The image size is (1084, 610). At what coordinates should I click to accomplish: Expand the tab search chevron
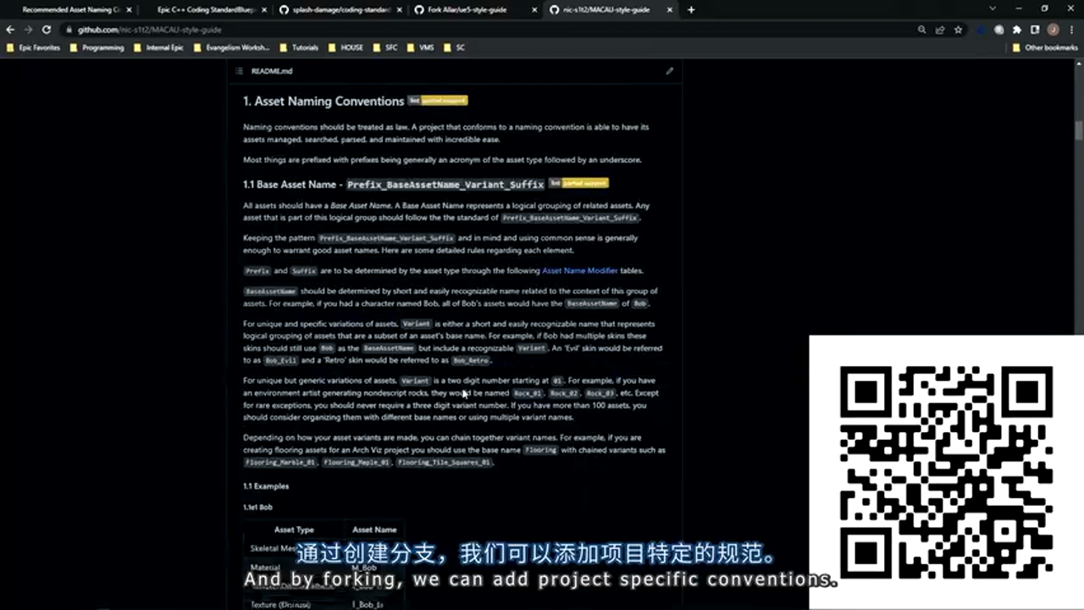tap(993, 9)
